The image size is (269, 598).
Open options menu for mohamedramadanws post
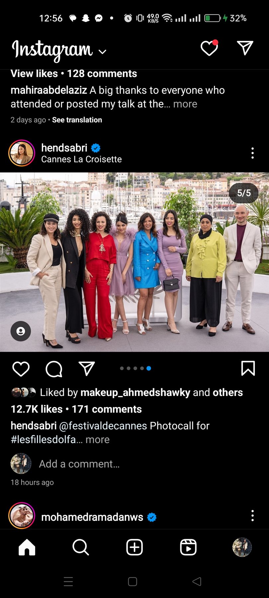click(x=252, y=516)
